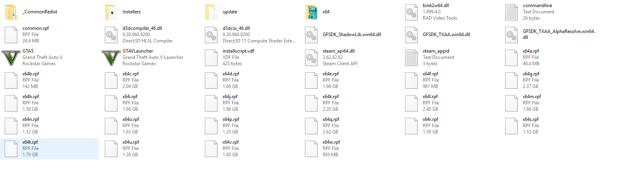
Task: Select the d3dcompiler_46.dll file icon
Action: click(x=111, y=35)
